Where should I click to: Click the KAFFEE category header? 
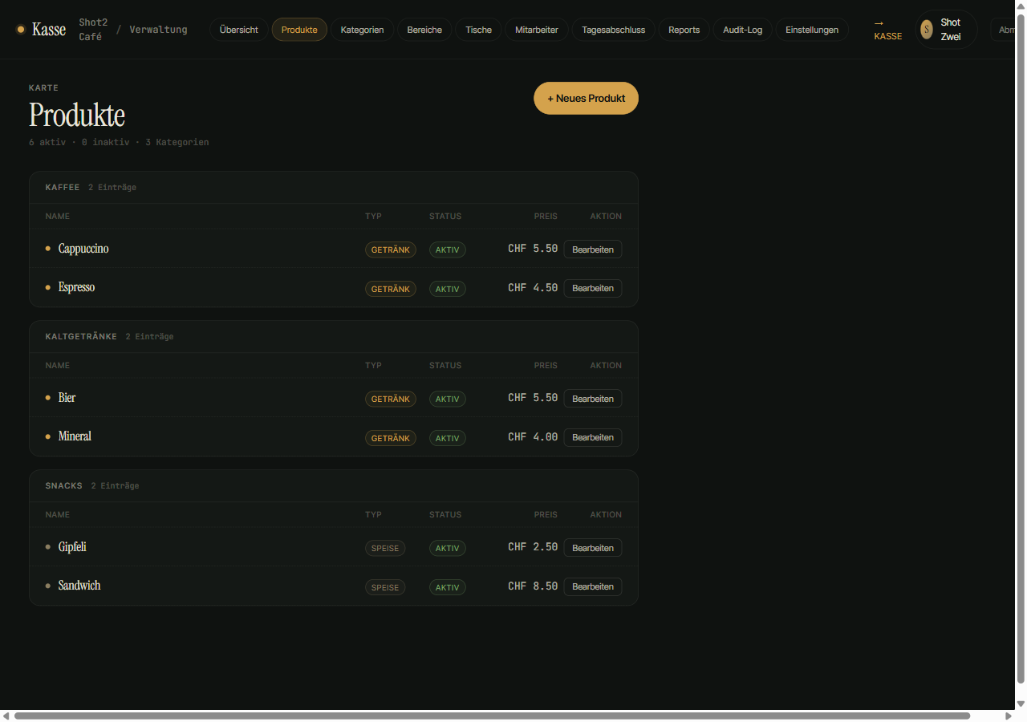click(x=63, y=187)
